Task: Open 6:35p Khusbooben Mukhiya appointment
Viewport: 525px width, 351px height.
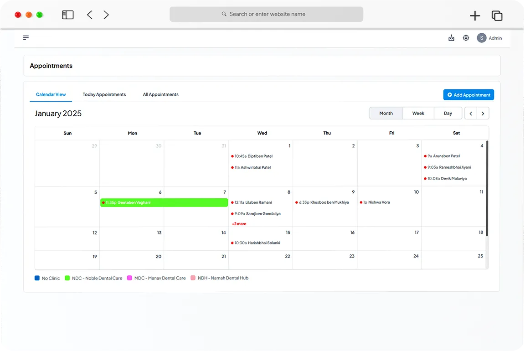Action: (322, 202)
